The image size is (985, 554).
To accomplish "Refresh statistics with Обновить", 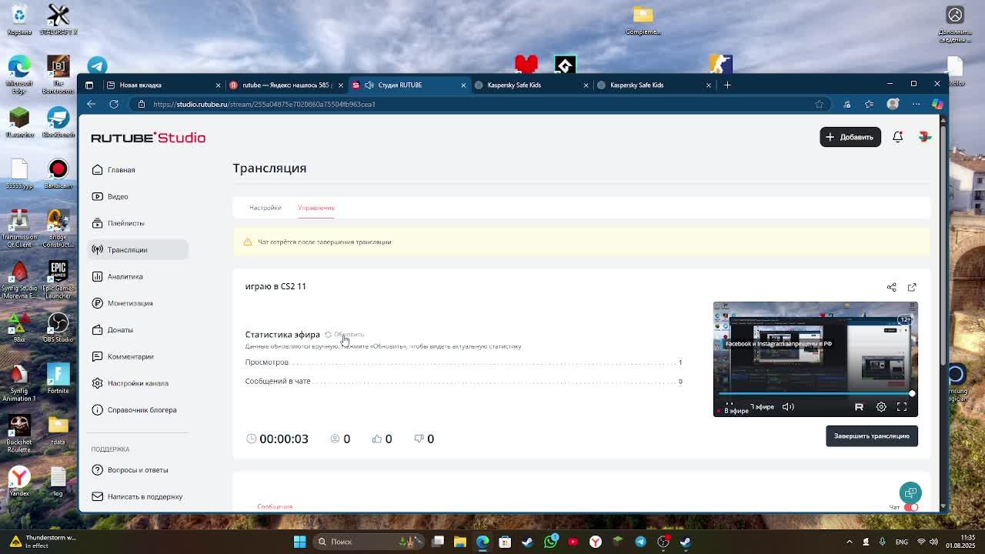I will click(344, 335).
